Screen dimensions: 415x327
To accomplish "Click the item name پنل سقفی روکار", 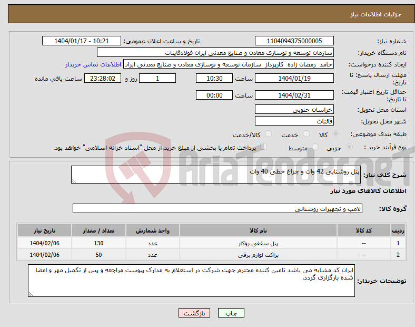I will pos(258,243).
